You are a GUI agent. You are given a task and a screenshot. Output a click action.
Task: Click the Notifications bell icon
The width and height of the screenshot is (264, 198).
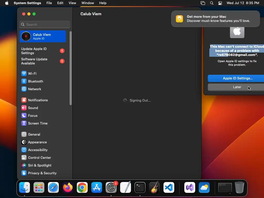click(x=24, y=100)
